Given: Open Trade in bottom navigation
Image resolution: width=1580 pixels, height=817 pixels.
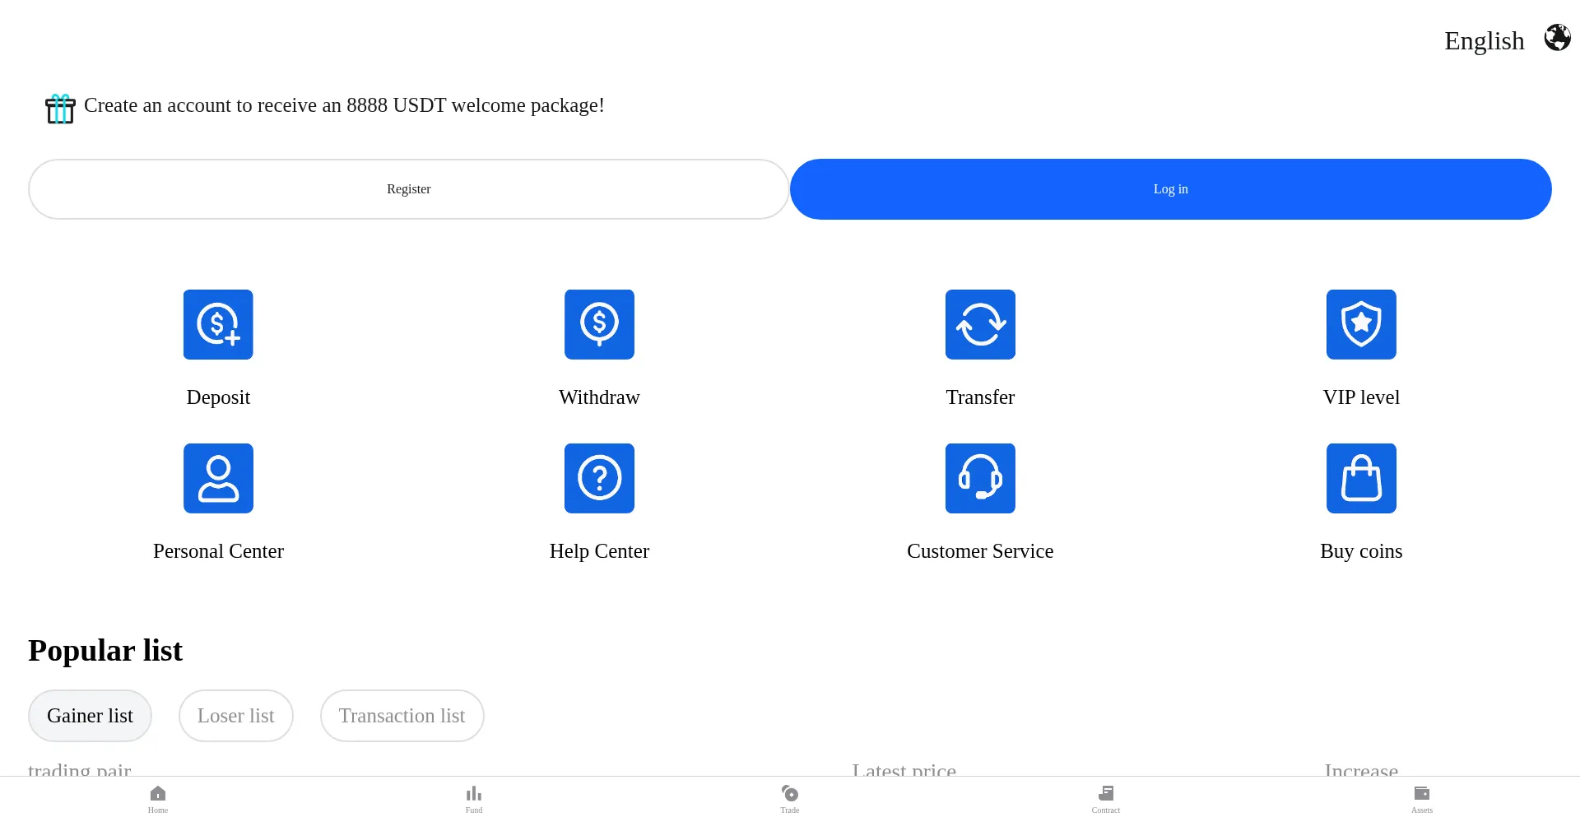Looking at the screenshot, I should (790, 798).
